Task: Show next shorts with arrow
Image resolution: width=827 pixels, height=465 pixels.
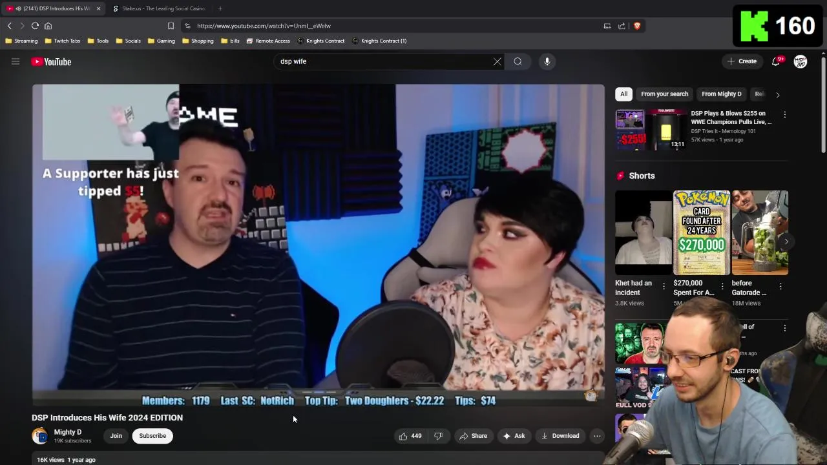Action: [x=786, y=242]
